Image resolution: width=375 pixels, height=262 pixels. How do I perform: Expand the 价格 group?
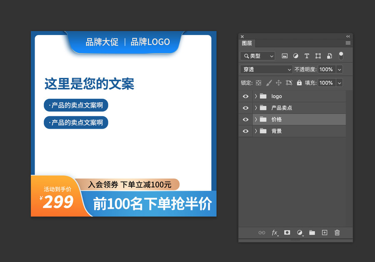(256, 119)
